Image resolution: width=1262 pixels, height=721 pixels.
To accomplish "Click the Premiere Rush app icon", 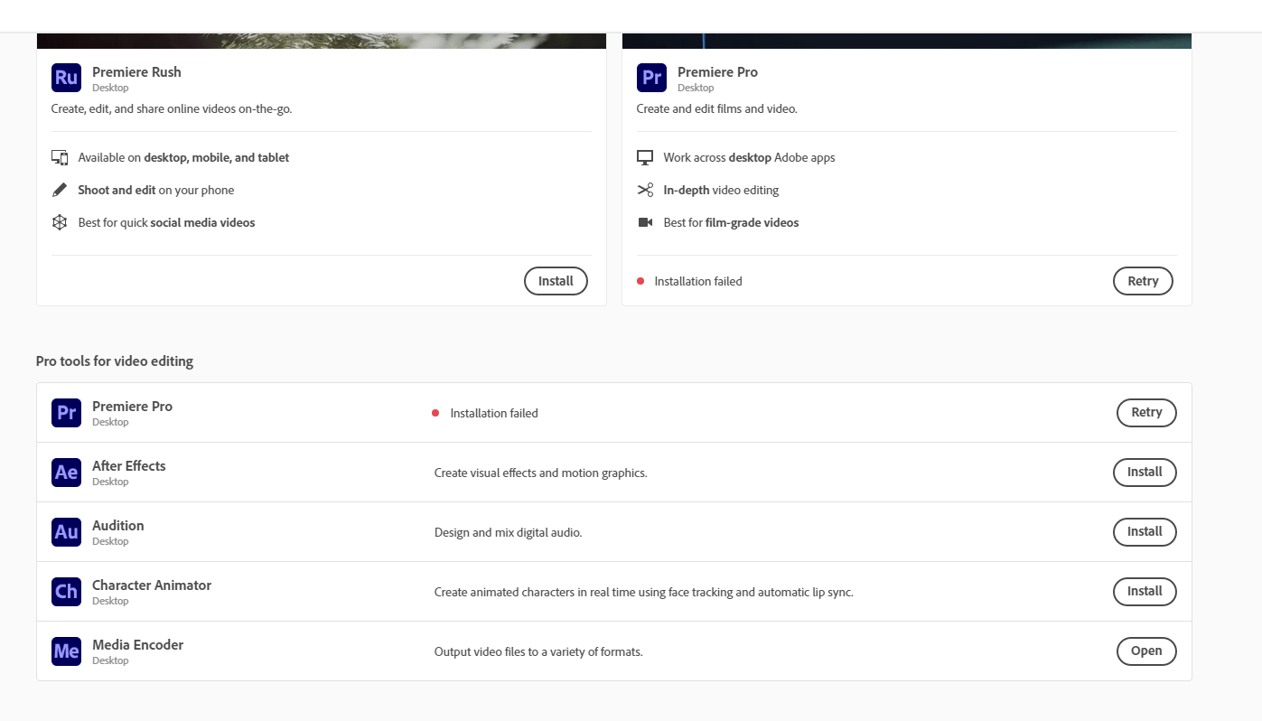I will click(65, 78).
